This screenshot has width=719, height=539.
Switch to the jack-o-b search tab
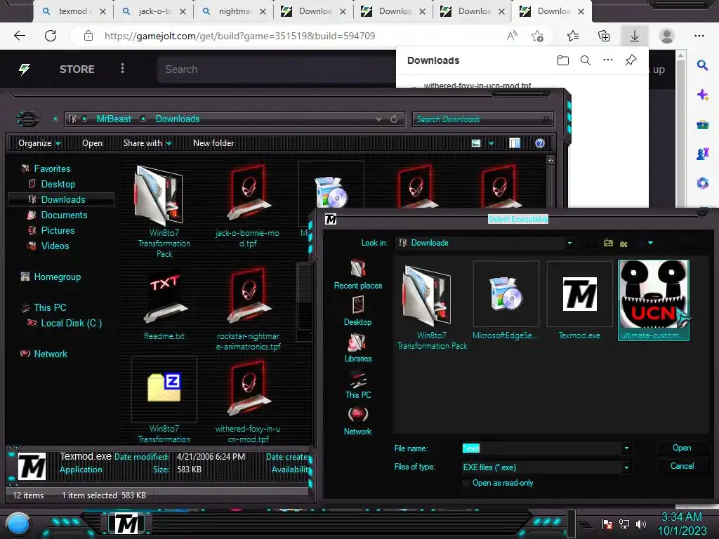coord(154,11)
